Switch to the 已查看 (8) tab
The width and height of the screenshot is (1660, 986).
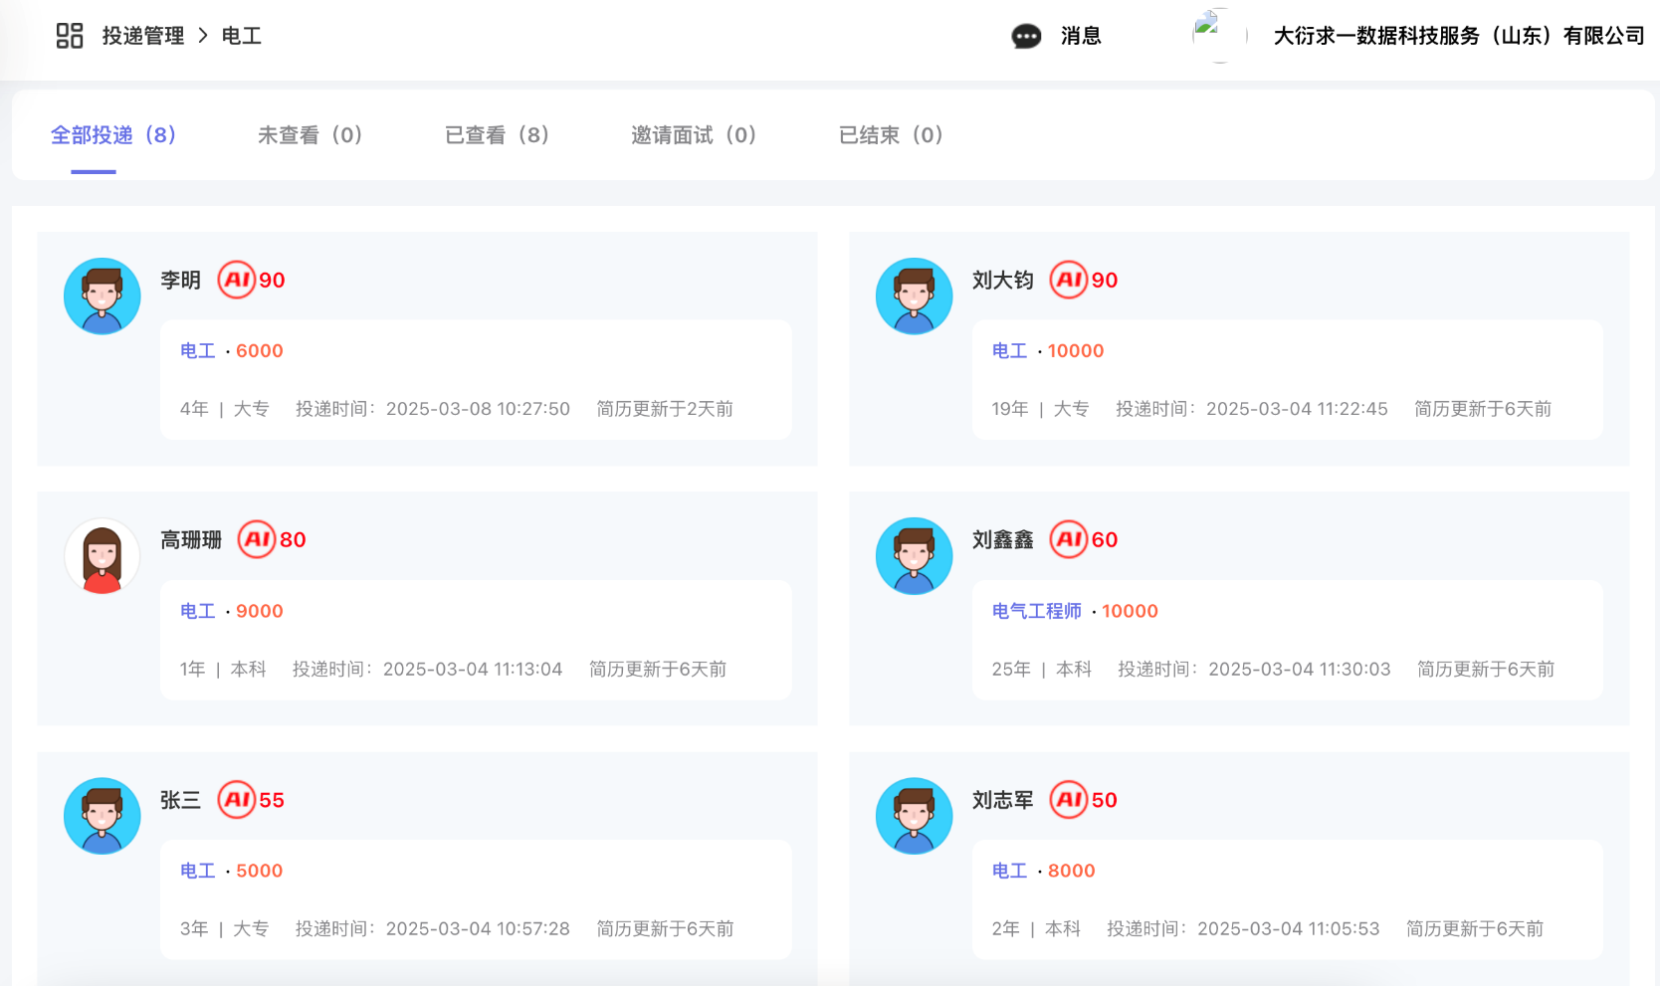click(497, 135)
